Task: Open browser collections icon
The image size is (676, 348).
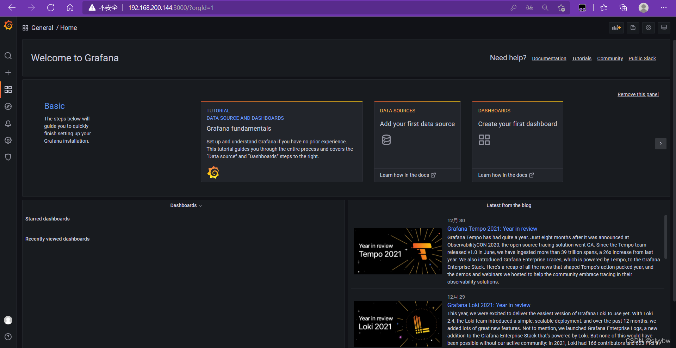Action: 623,8
